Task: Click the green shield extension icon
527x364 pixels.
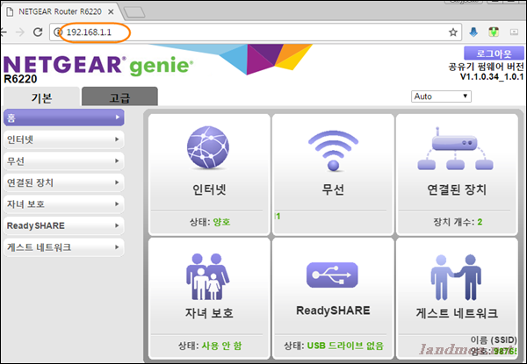Action: click(494, 32)
